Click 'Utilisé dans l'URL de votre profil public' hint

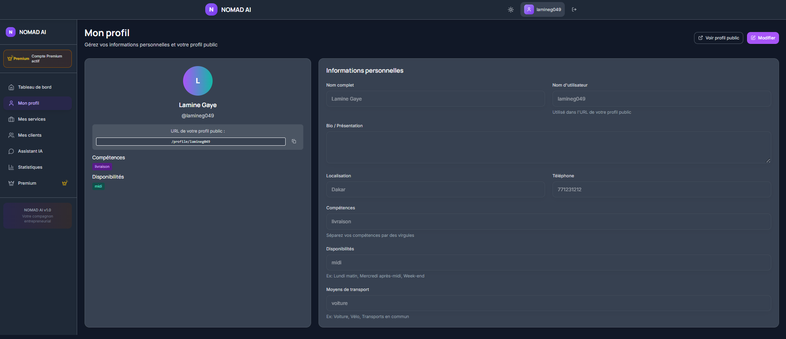(592, 112)
